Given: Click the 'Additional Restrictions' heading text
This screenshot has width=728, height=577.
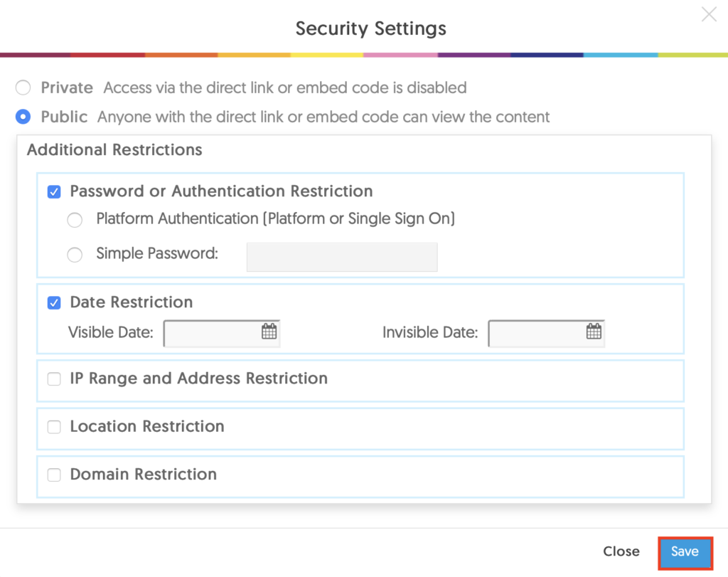Looking at the screenshot, I should tap(114, 149).
